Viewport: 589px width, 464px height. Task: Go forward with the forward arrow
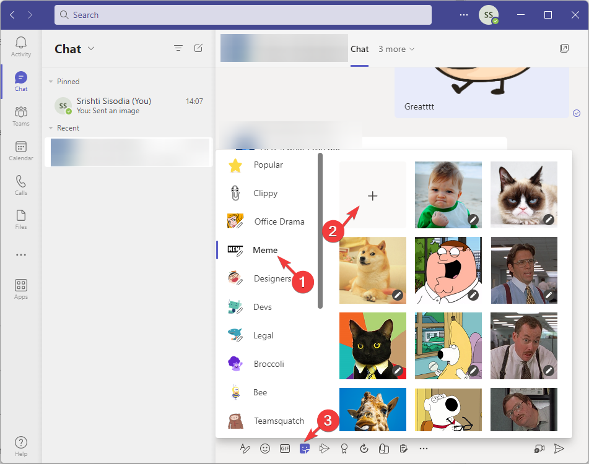pos(30,15)
